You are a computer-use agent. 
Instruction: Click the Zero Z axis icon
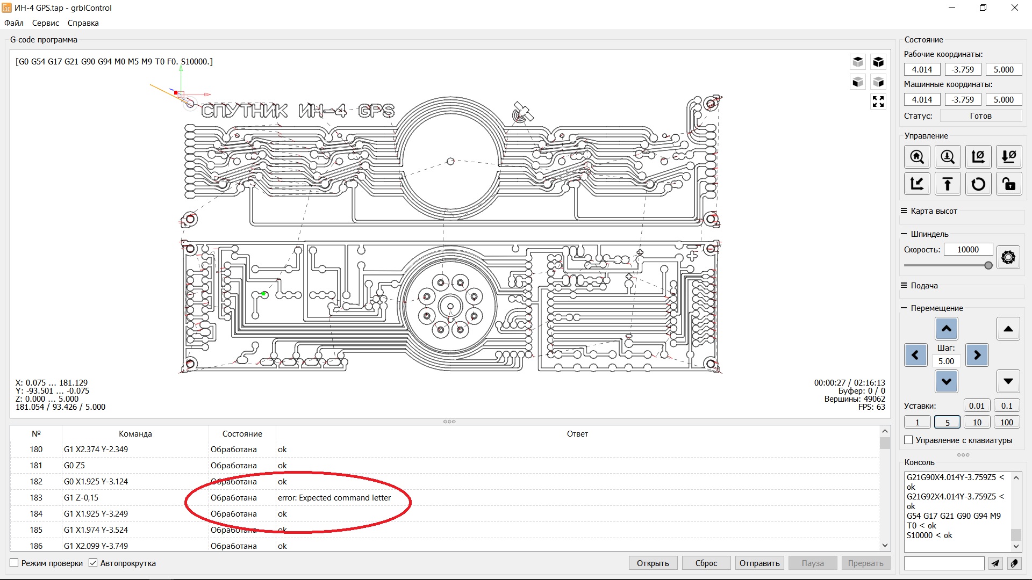point(1009,157)
